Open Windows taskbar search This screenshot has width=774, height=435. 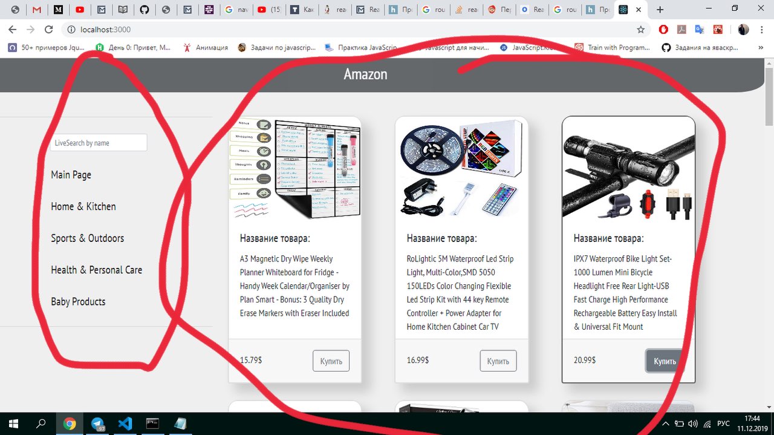point(41,424)
